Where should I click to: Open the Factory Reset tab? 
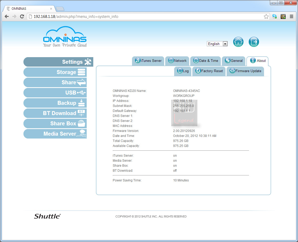[x=209, y=71]
